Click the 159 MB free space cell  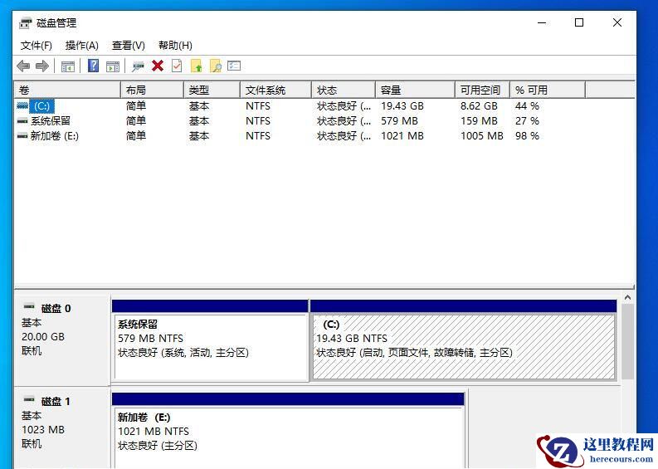point(479,121)
